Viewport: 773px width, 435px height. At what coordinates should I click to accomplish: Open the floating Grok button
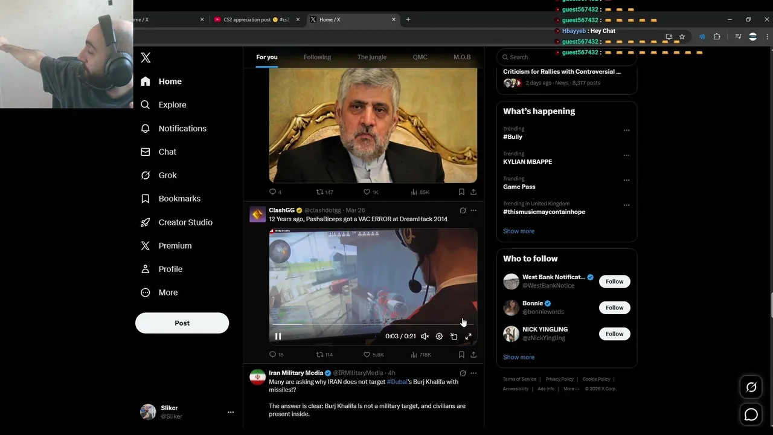[751, 387]
